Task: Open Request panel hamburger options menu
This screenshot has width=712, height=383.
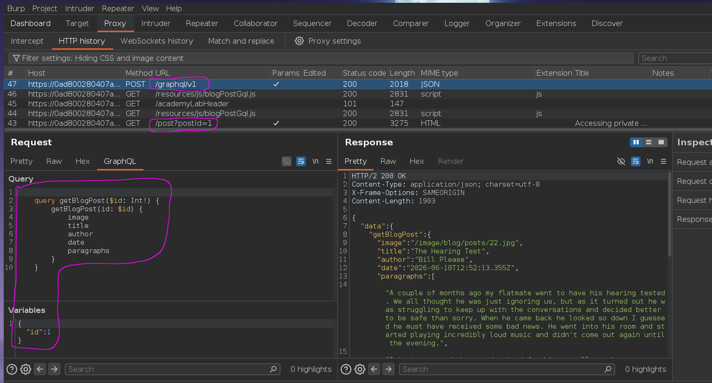Action: 329,161
